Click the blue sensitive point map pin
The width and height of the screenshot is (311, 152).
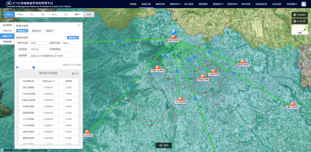coord(174,32)
